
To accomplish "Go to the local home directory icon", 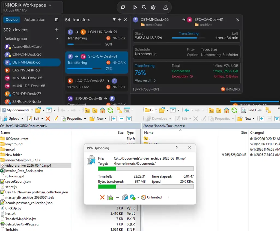I will (103, 110).
